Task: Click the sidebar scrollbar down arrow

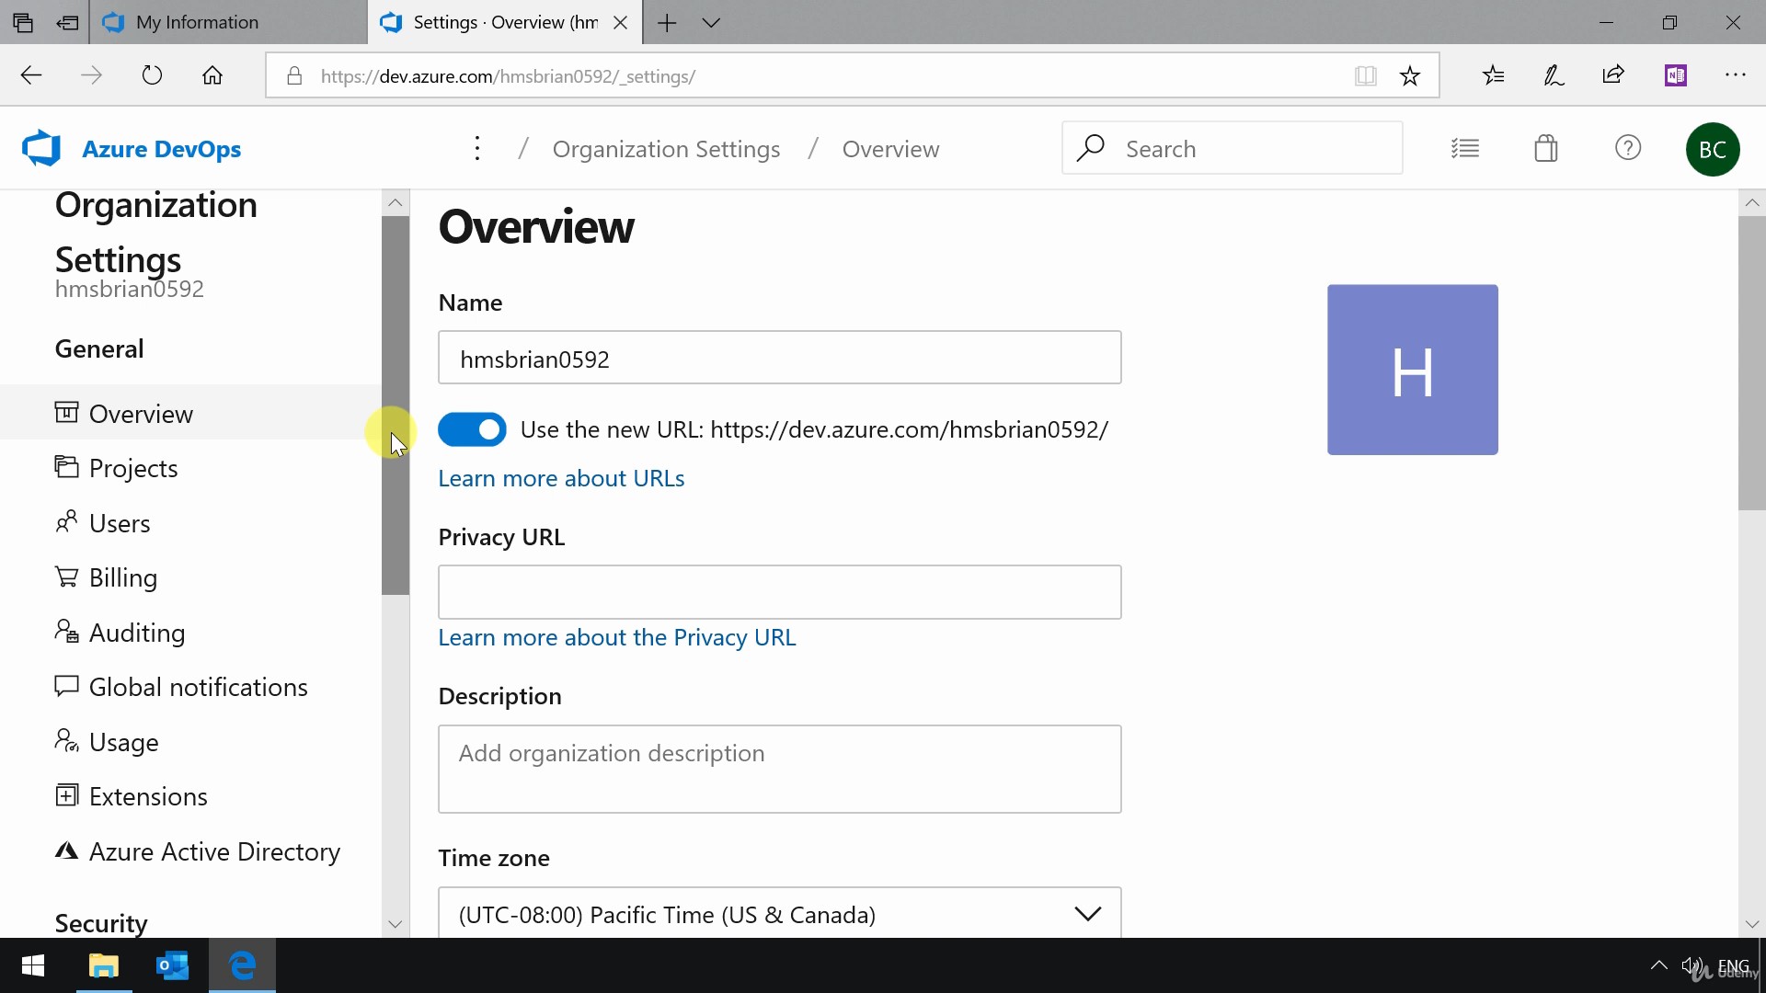Action: [x=396, y=924]
